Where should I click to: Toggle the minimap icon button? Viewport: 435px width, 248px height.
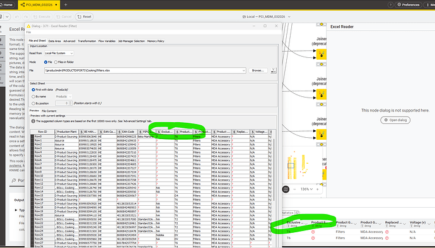point(286,189)
